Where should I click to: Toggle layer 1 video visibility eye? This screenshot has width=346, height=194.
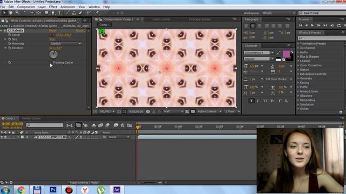pyautogui.click(x=2, y=137)
